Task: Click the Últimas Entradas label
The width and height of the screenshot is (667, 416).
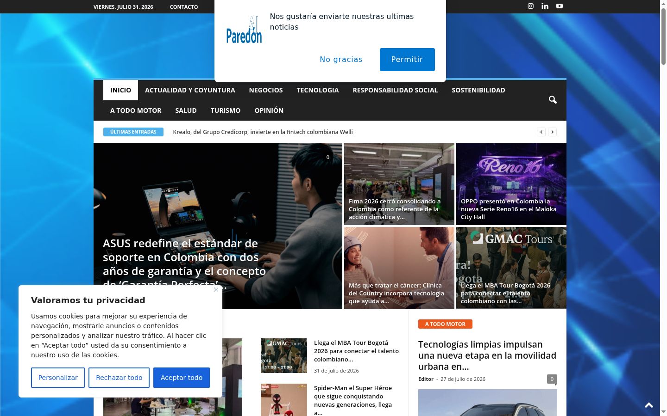Action: pos(133,132)
